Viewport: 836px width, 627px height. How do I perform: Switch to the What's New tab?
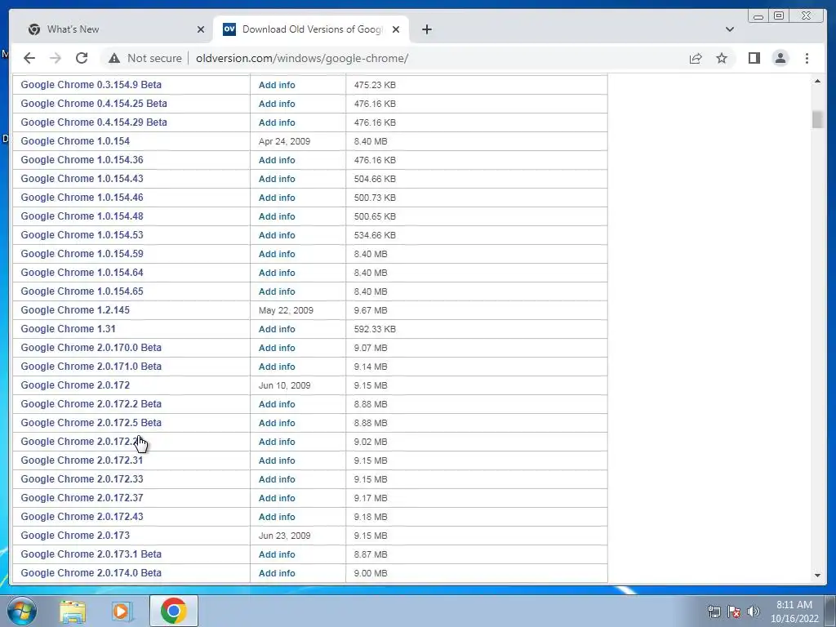coord(113,29)
